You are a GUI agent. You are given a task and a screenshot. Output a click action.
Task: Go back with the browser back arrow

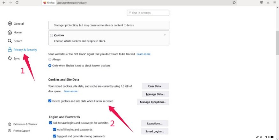pyautogui.click(x=4, y=3)
